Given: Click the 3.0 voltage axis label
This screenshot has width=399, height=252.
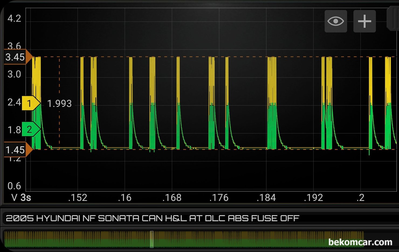Looking at the screenshot, I should pos(14,74).
